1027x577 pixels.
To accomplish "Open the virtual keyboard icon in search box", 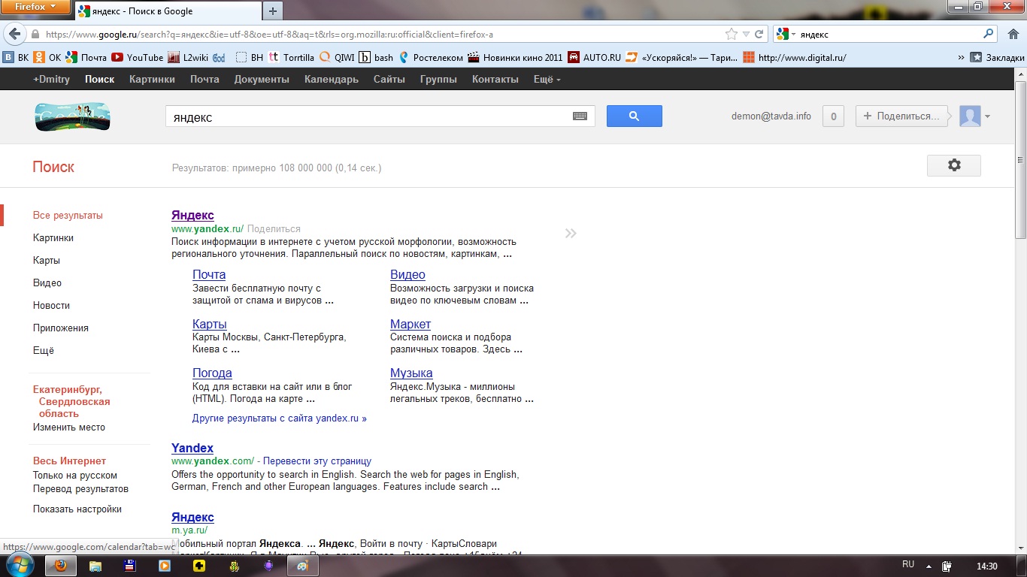I will [580, 116].
